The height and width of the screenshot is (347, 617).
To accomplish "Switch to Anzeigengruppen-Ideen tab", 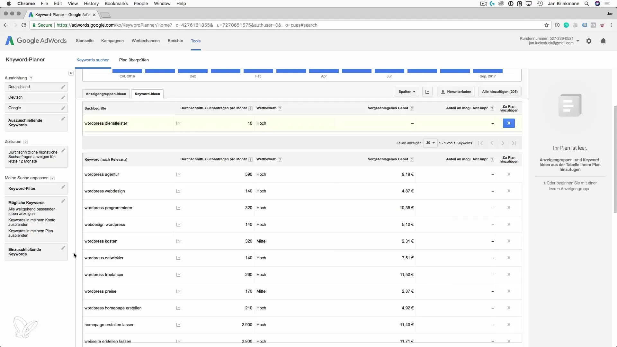I will click(x=106, y=94).
